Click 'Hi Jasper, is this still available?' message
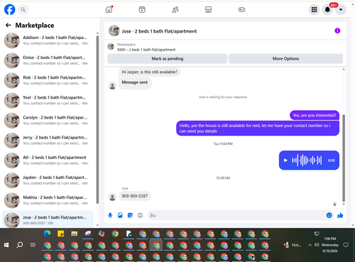 pos(149,72)
